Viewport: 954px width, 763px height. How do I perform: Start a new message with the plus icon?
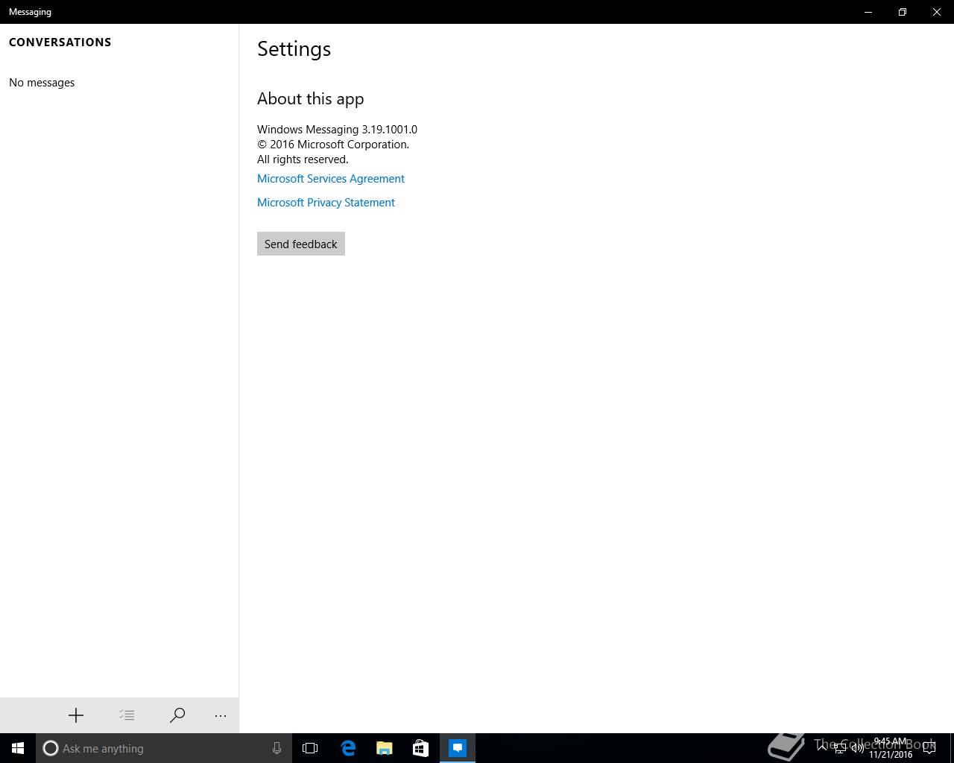tap(76, 715)
